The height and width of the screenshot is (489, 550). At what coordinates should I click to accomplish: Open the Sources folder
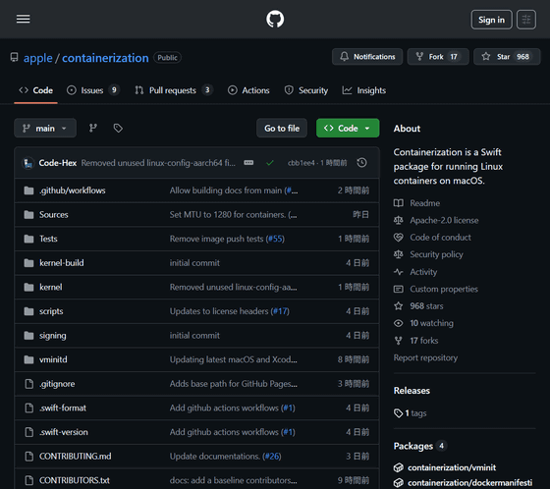[x=54, y=215]
